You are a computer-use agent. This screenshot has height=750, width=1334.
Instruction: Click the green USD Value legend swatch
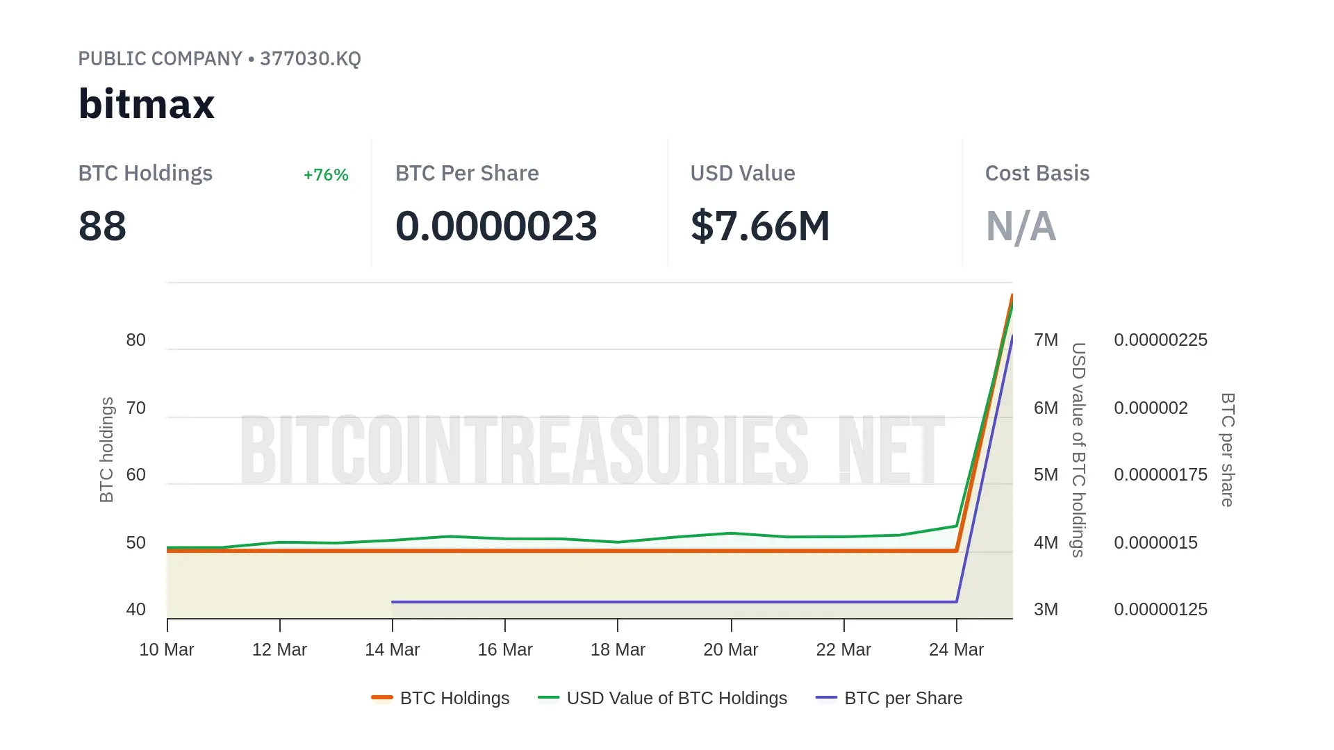pyautogui.click(x=548, y=698)
